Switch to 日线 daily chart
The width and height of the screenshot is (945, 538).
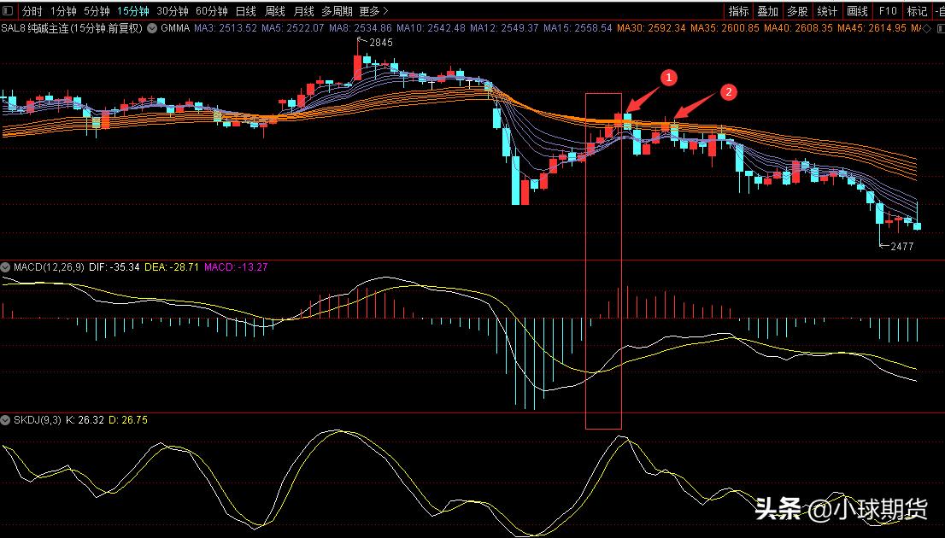coord(245,11)
